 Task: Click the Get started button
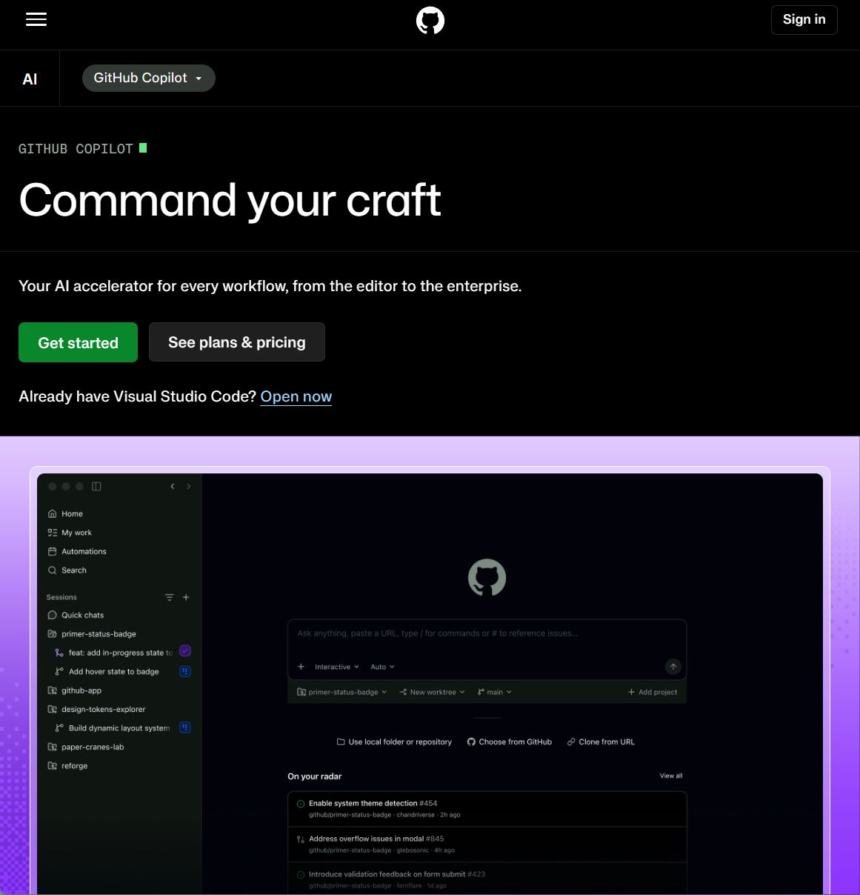click(78, 342)
